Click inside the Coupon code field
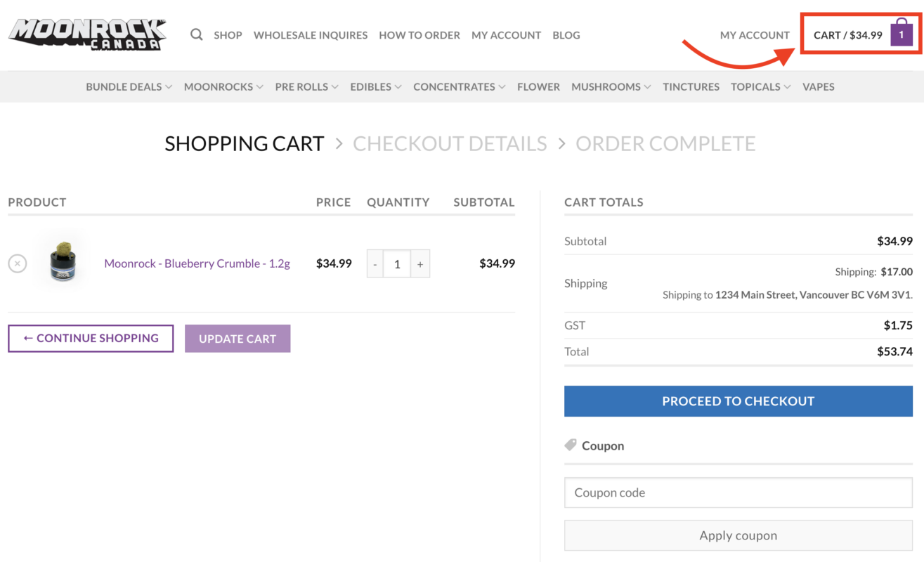The height and width of the screenshot is (562, 924). tap(738, 492)
